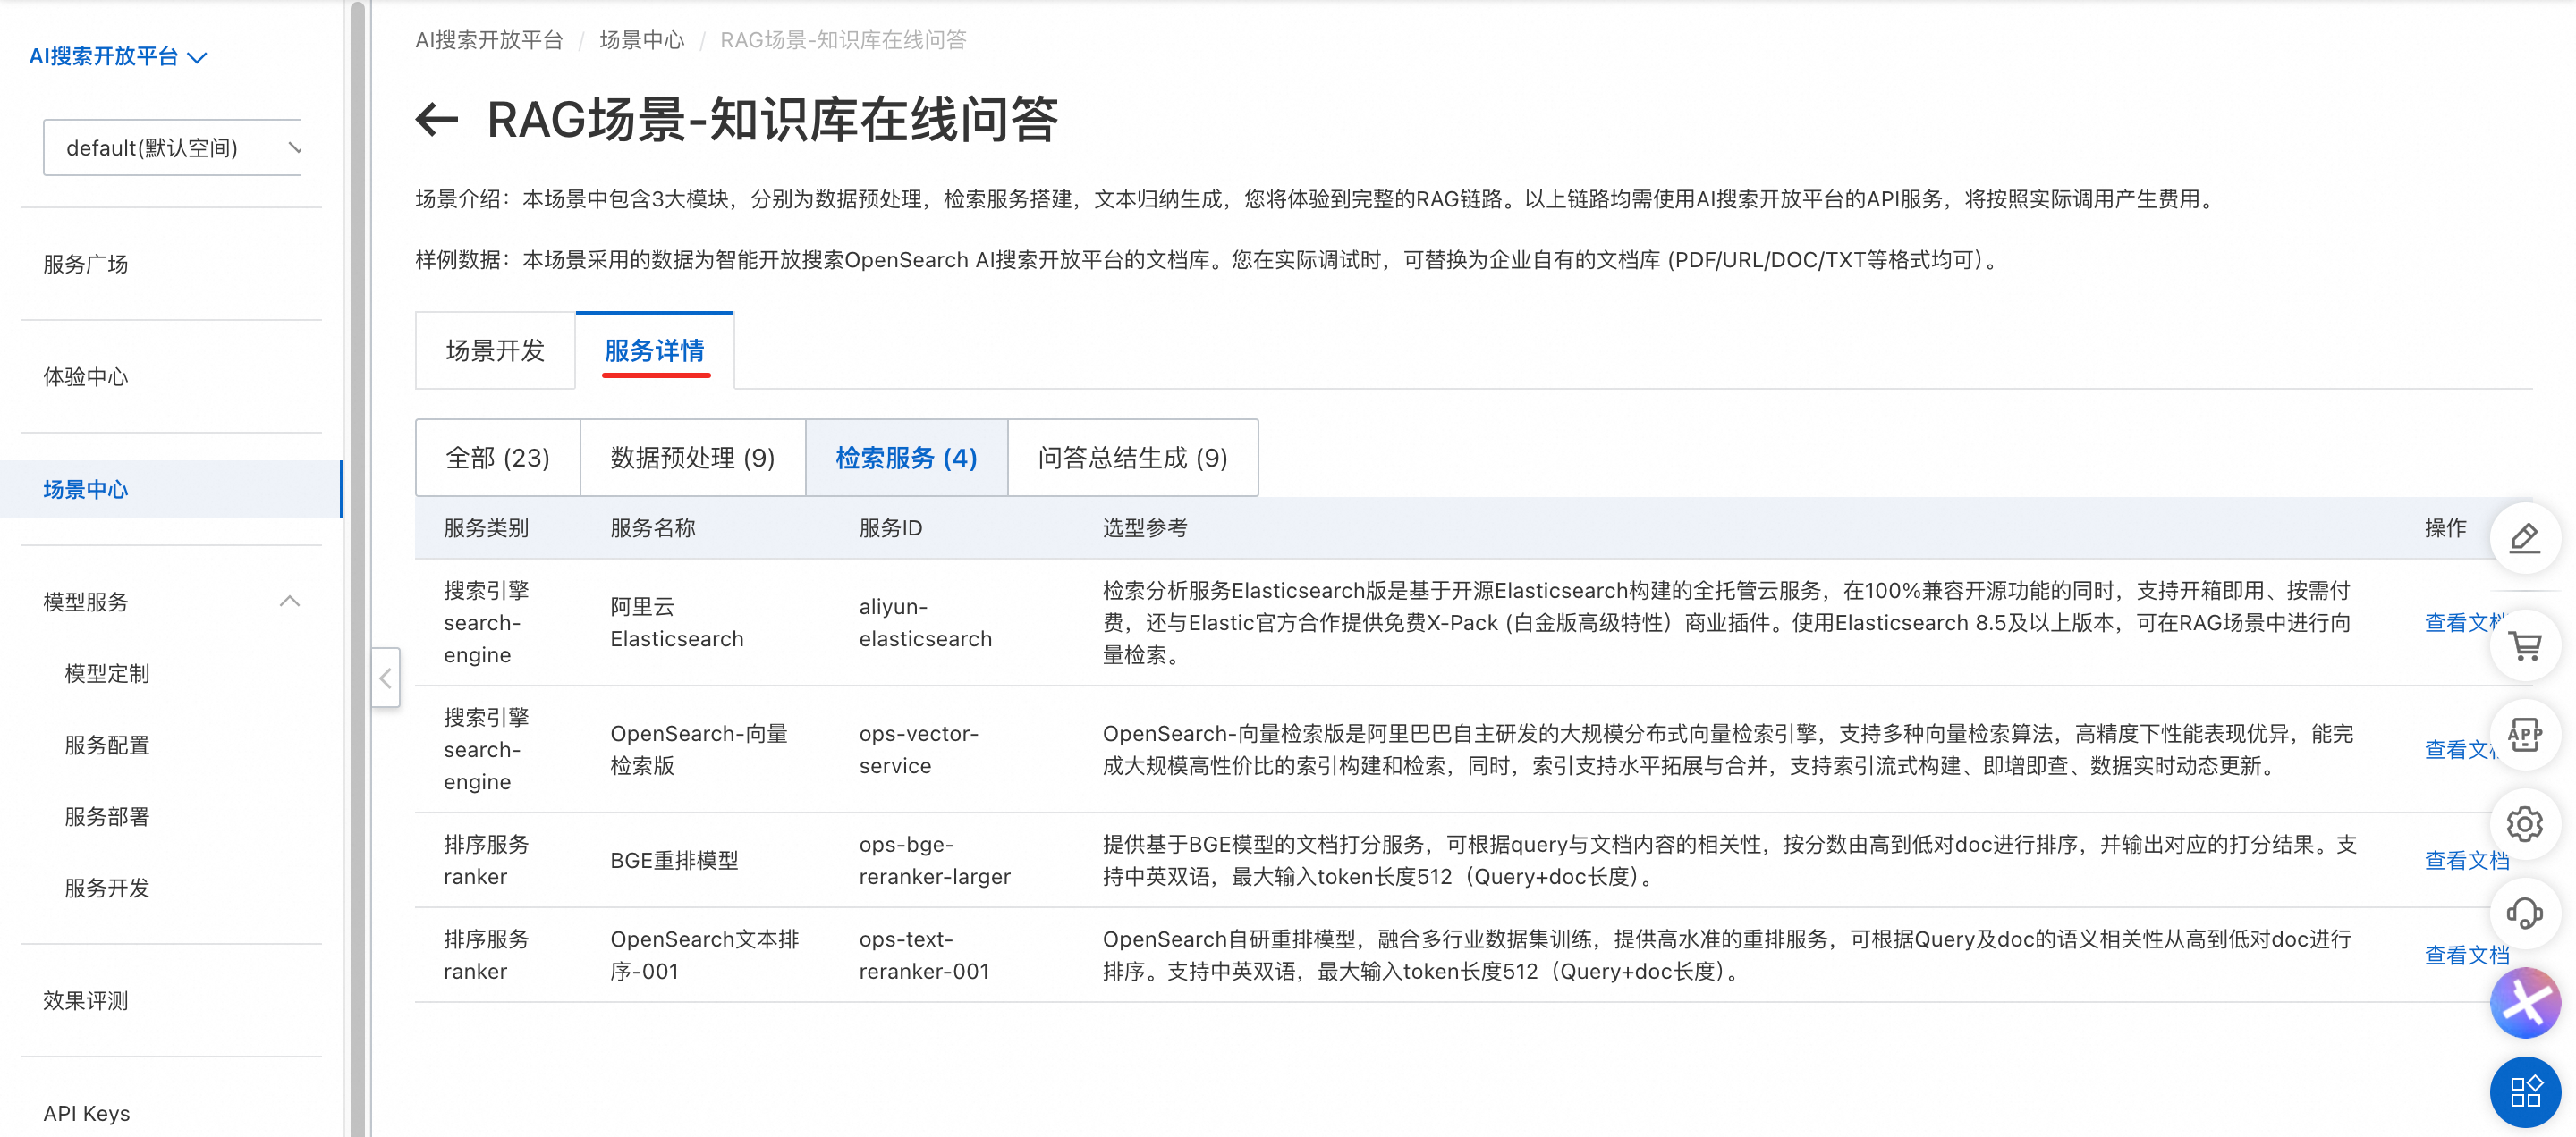Viewport: 2576px width, 1137px height.
Task: Click the aliyun-elasticsearch service ID cell
Action: point(925,622)
